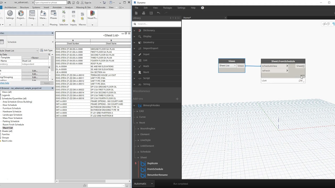Open Autodesk App Store cart icon

104,3
